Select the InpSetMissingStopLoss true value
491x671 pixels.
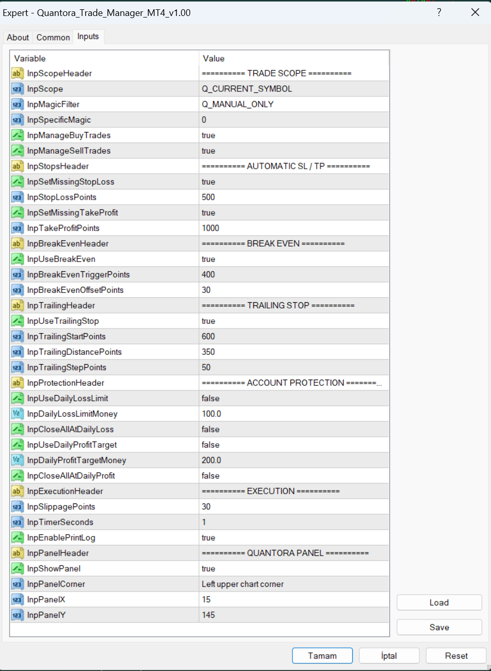(208, 182)
